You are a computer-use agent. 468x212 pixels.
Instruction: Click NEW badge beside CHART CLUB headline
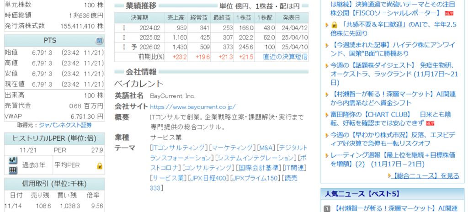click(430, 123)
